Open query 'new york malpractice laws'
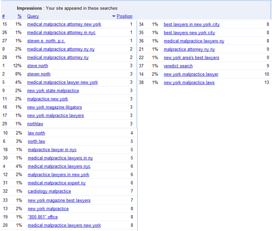This screenshot has width=272, height=231. [x=189, y=82]
